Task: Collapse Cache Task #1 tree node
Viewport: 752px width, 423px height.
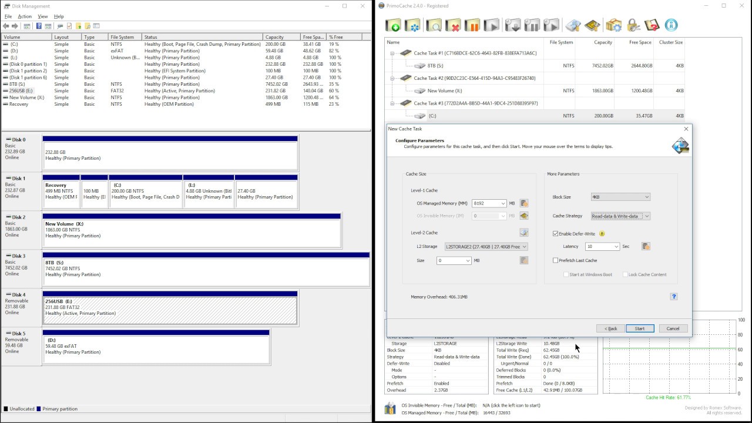Action: 392,53
